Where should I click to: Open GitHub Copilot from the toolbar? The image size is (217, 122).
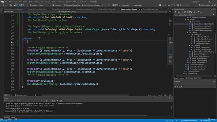[x=204, y=5]
